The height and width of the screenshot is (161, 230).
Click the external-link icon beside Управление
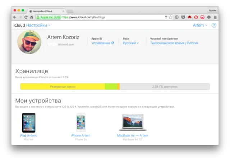[x=112, y=43]
